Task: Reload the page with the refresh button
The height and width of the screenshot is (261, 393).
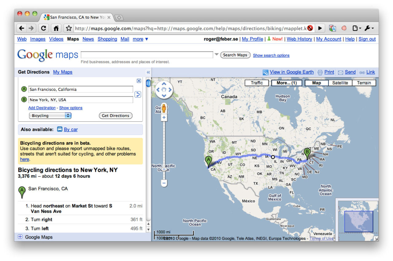Action: pos(44,28)
